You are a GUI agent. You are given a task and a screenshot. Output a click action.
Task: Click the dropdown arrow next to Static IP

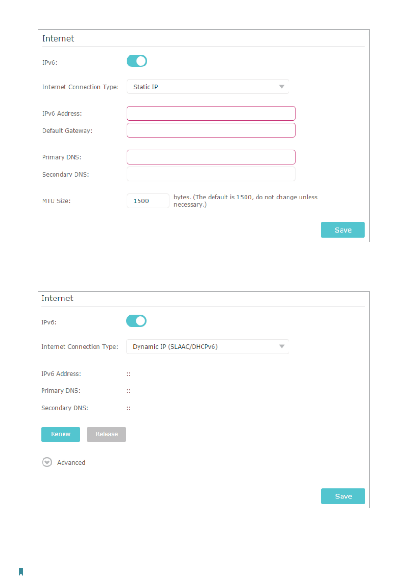point(282,87)
